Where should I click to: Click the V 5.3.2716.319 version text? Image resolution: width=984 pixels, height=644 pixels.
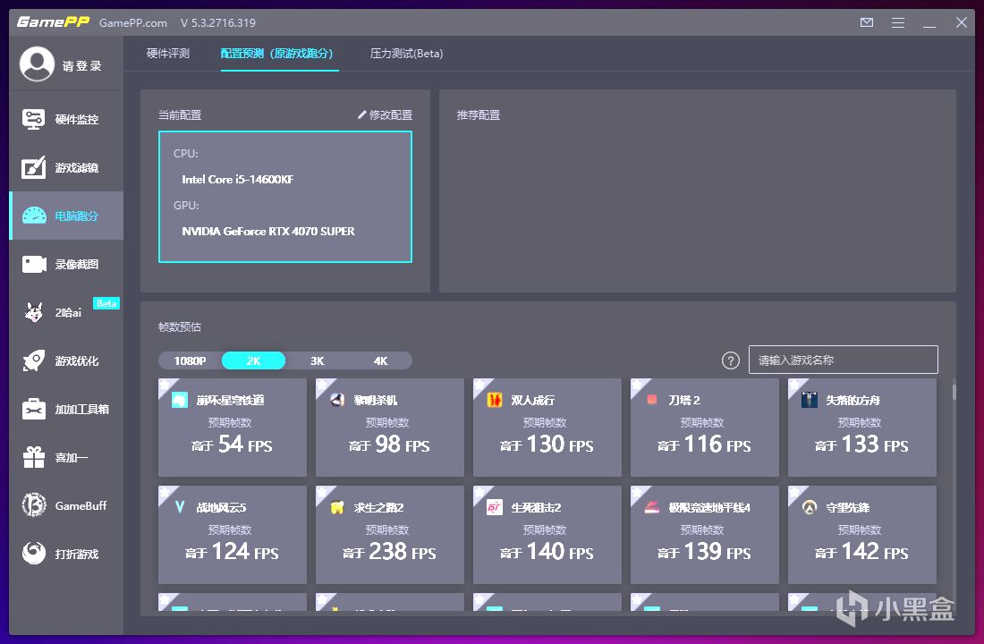tap(217, 22)
